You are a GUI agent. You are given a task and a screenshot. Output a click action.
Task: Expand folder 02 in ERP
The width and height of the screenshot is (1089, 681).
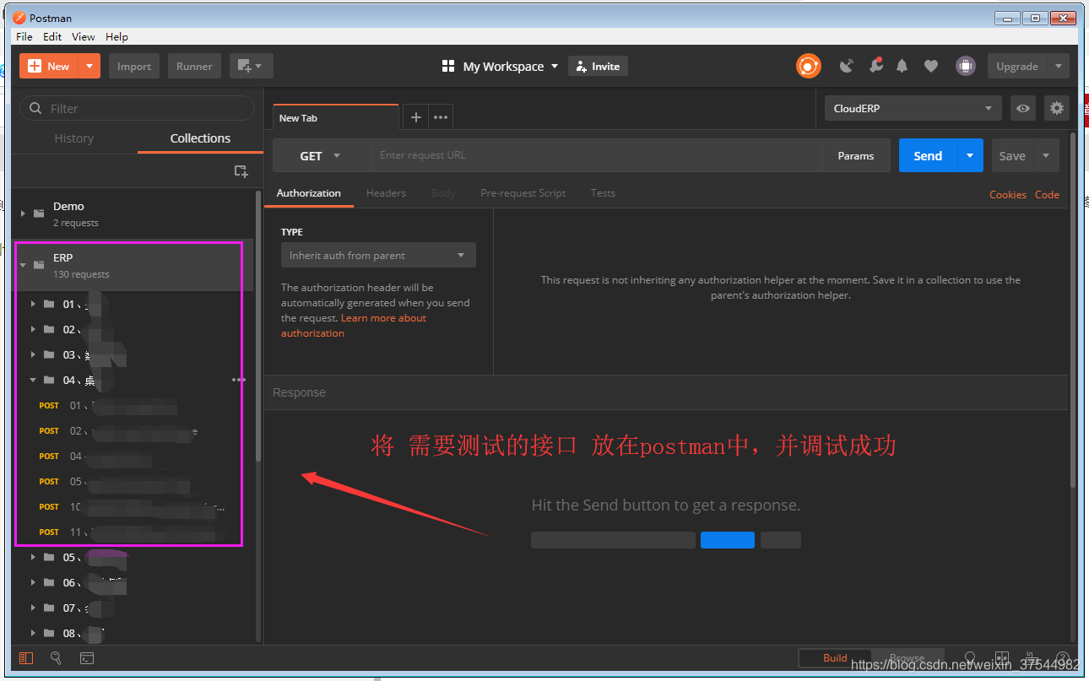point(33,329)
